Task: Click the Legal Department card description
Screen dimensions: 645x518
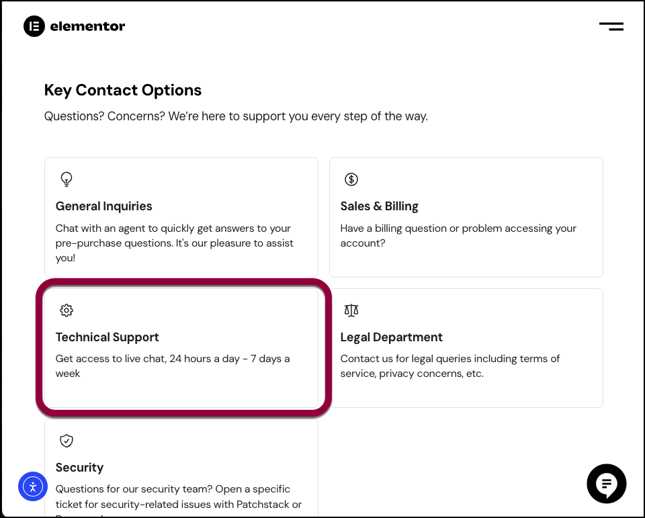Action: [449, 366]
